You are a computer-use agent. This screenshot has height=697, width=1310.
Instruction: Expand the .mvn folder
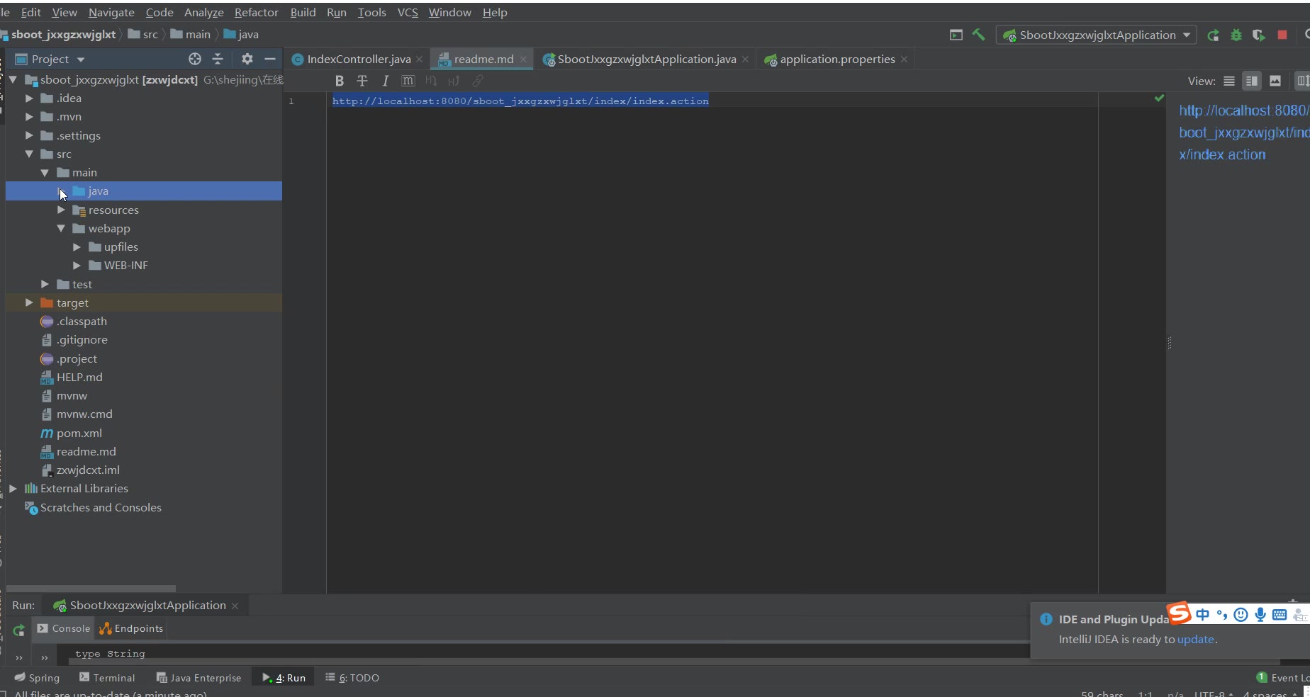tap(29, 116)
